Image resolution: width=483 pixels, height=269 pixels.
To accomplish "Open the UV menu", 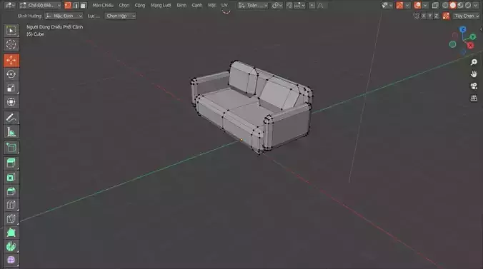I will pos(224,5).
